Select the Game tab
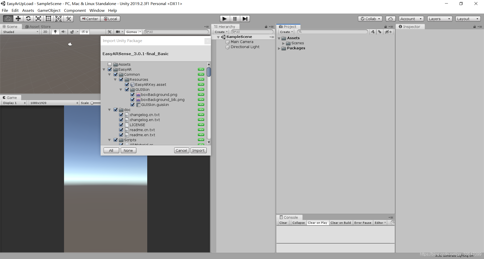 point(10,98)
